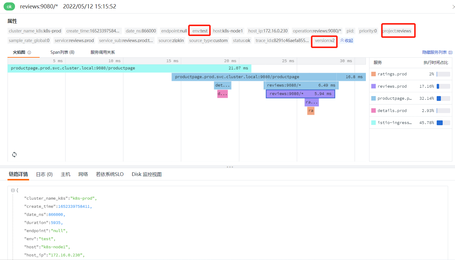Click the info icon beside 火焰图 tab

coord(29,53)
